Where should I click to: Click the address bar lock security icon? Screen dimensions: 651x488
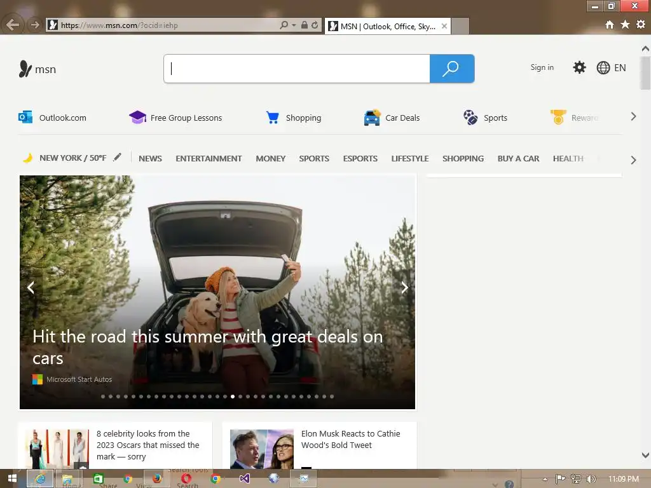click(305, 25)
